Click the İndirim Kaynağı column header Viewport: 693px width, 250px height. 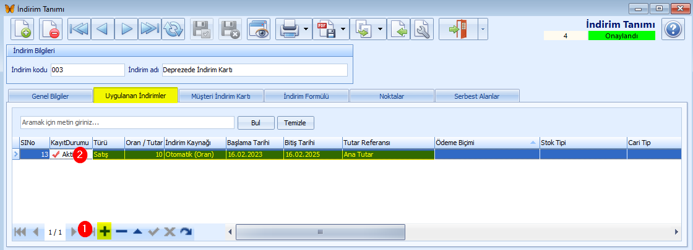coord(195,143)
